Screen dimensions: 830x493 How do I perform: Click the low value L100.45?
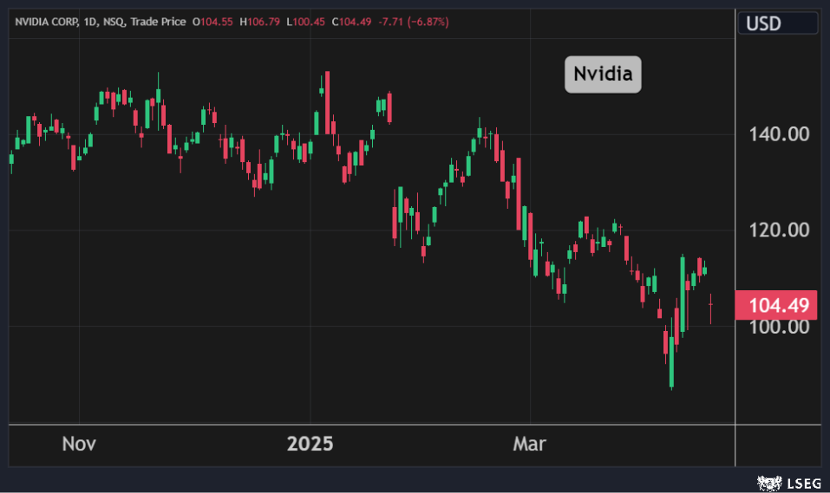[305, 22]
